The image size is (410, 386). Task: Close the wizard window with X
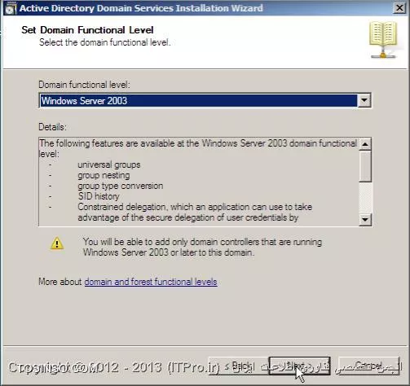click(x=399, y=8)
